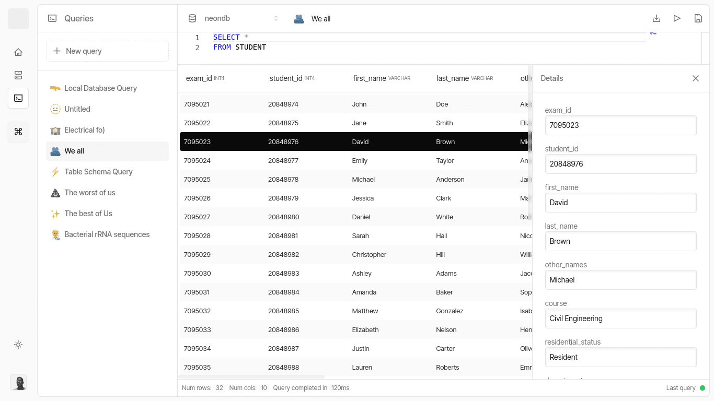The width and height of the screenshot is (714, 401).
Task: Click the student_id field in Details
Action: (x=620, y=164)
